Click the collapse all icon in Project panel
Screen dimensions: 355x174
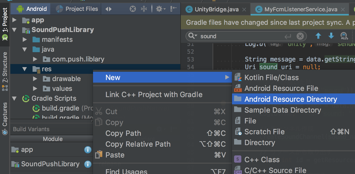[144, 9]
